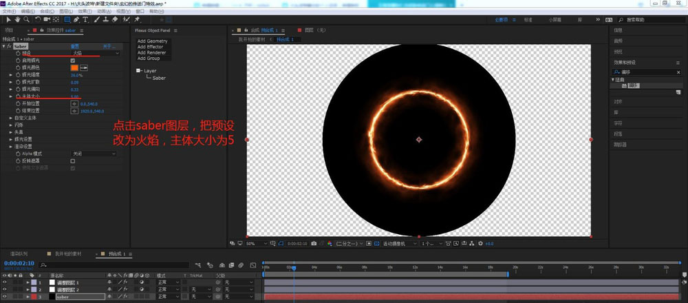Take a snapshot with the camera icon
This screenshot has height=303, width=688.
pyautogui.click(x=314, y=243)
